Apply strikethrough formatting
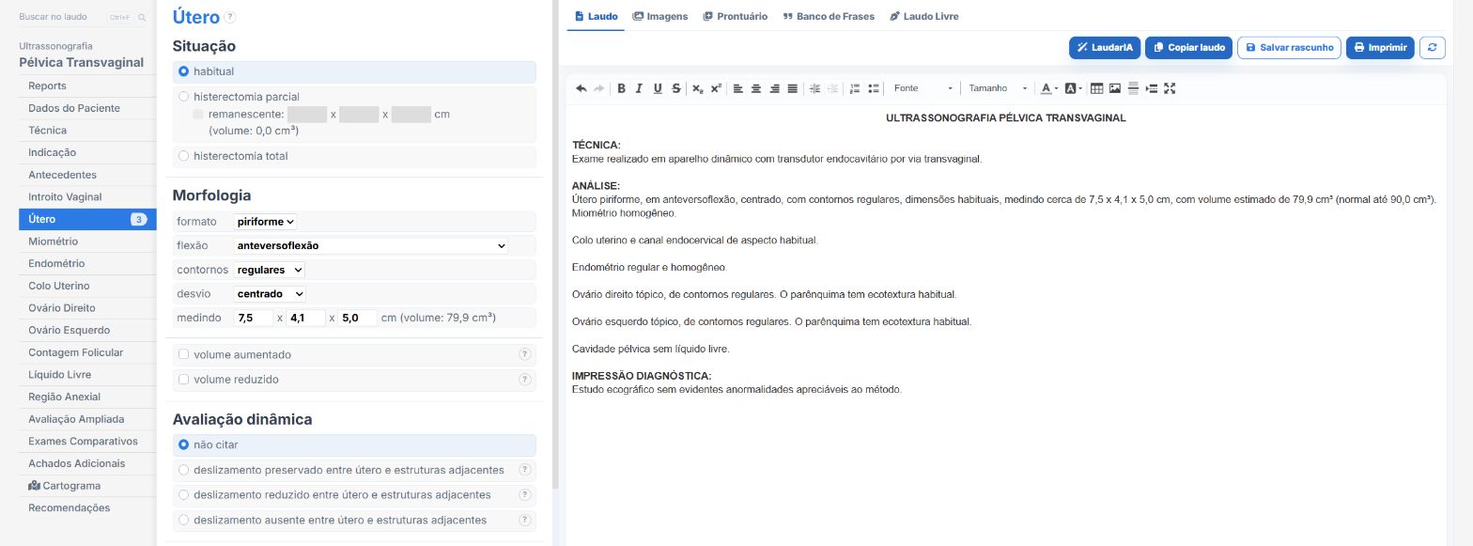Image resolution: width=1473 pixels, height=546 pixels. tap(676, 88)
